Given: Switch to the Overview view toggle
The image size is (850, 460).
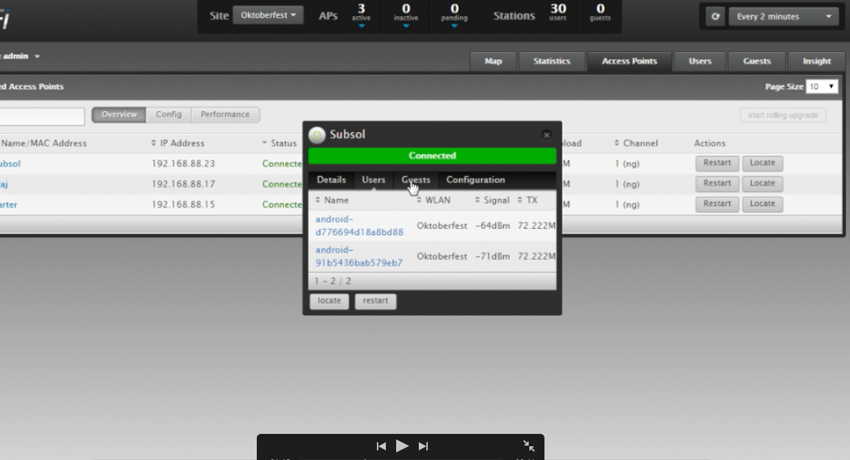Looking at the screenshot, I should coord(119,115).
